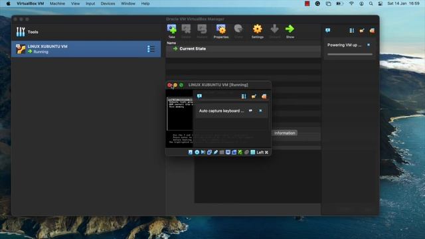Open the menu icon beside LINUX XUBUNTU VM
The image size is (425, 239).
[151, 49]
